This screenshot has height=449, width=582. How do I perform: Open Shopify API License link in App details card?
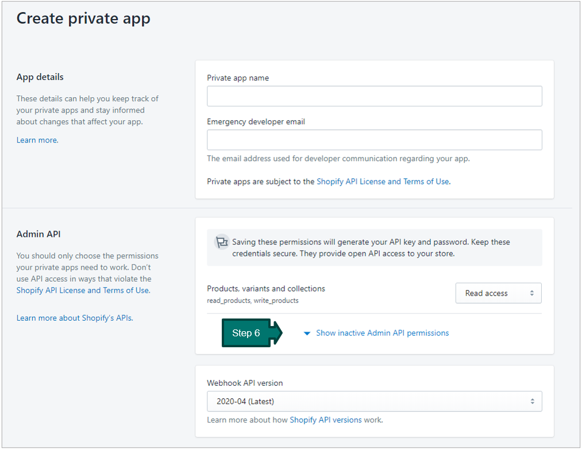click(383, 182)
